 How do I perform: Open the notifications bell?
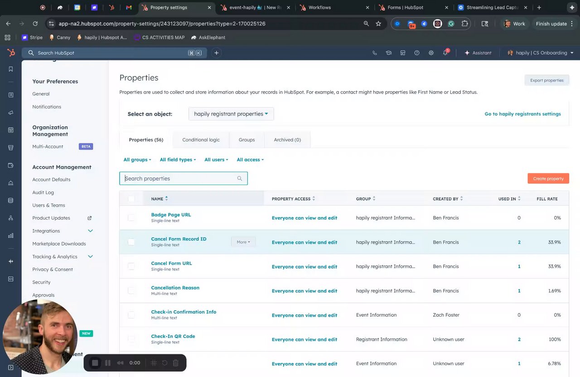(445, 53)
